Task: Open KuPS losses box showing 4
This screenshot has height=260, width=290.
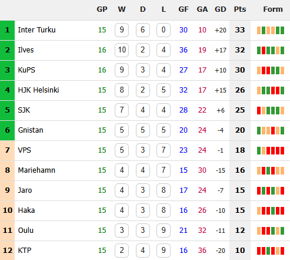Action: click(x=164, y=70)
